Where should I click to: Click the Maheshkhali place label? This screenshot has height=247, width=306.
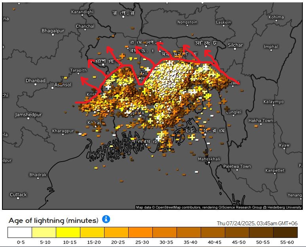click(209, 159)
